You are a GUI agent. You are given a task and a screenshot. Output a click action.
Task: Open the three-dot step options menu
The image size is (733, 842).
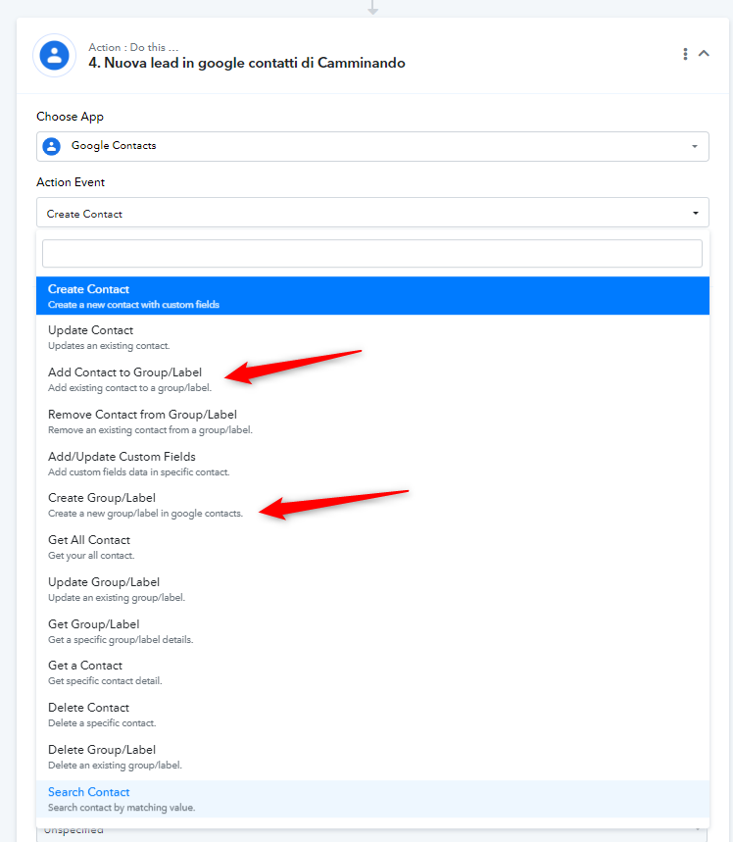coord(685,54)
